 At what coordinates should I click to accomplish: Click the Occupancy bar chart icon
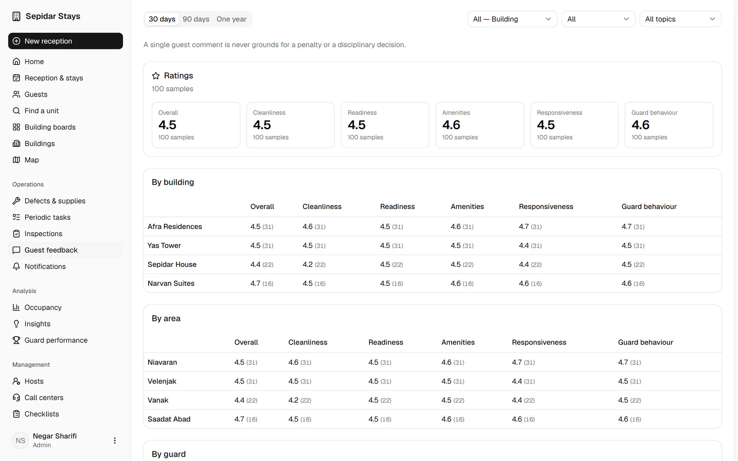click(x=16, y=307)
